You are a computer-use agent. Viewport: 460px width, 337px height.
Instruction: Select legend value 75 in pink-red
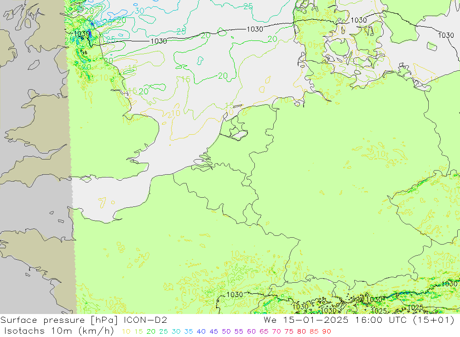[289, 331]
